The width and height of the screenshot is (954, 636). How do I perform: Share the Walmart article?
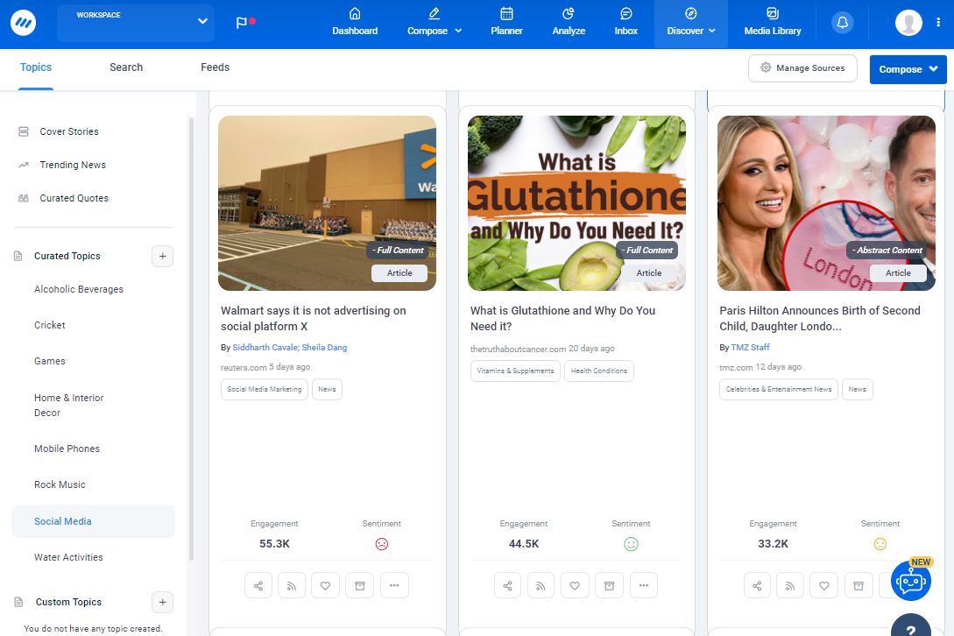[258, 585]
